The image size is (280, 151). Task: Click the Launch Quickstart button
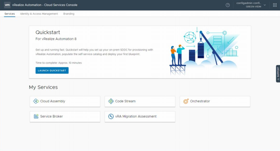[52, 70]
